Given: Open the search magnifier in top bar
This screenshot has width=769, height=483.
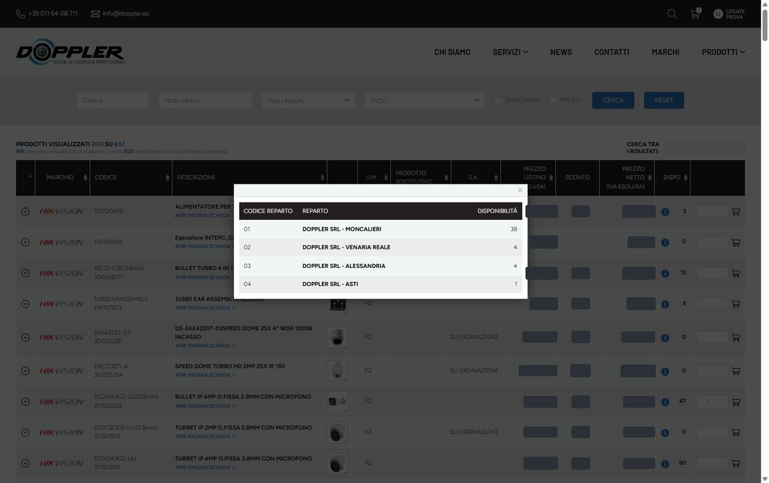Looking at the screenshot, I should point(672,13).
